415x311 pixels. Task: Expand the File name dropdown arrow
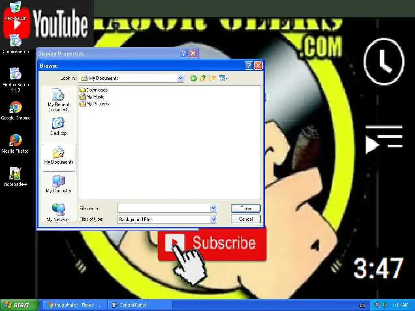coord(213,209)
